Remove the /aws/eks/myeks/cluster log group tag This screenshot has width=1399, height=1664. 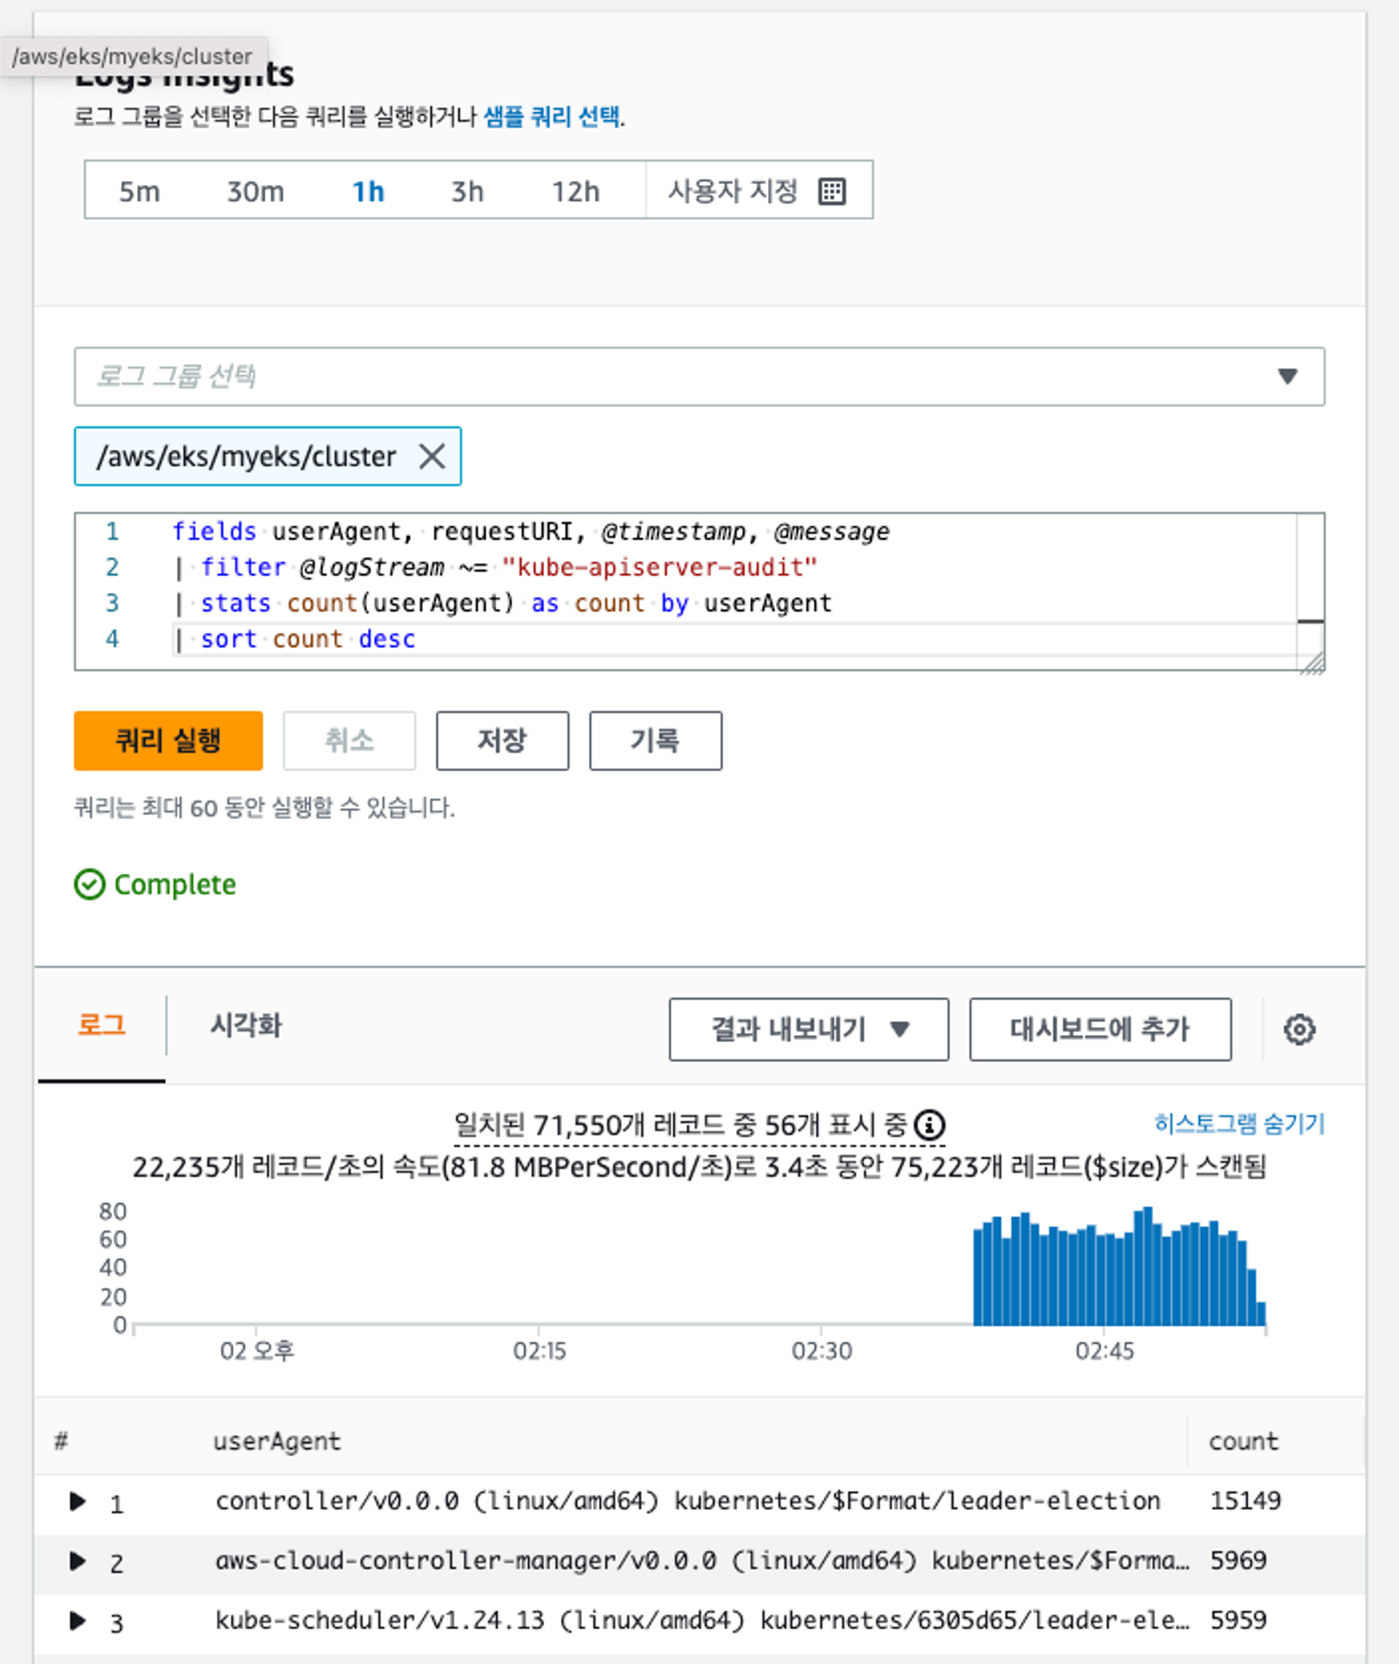click(432, 456)
